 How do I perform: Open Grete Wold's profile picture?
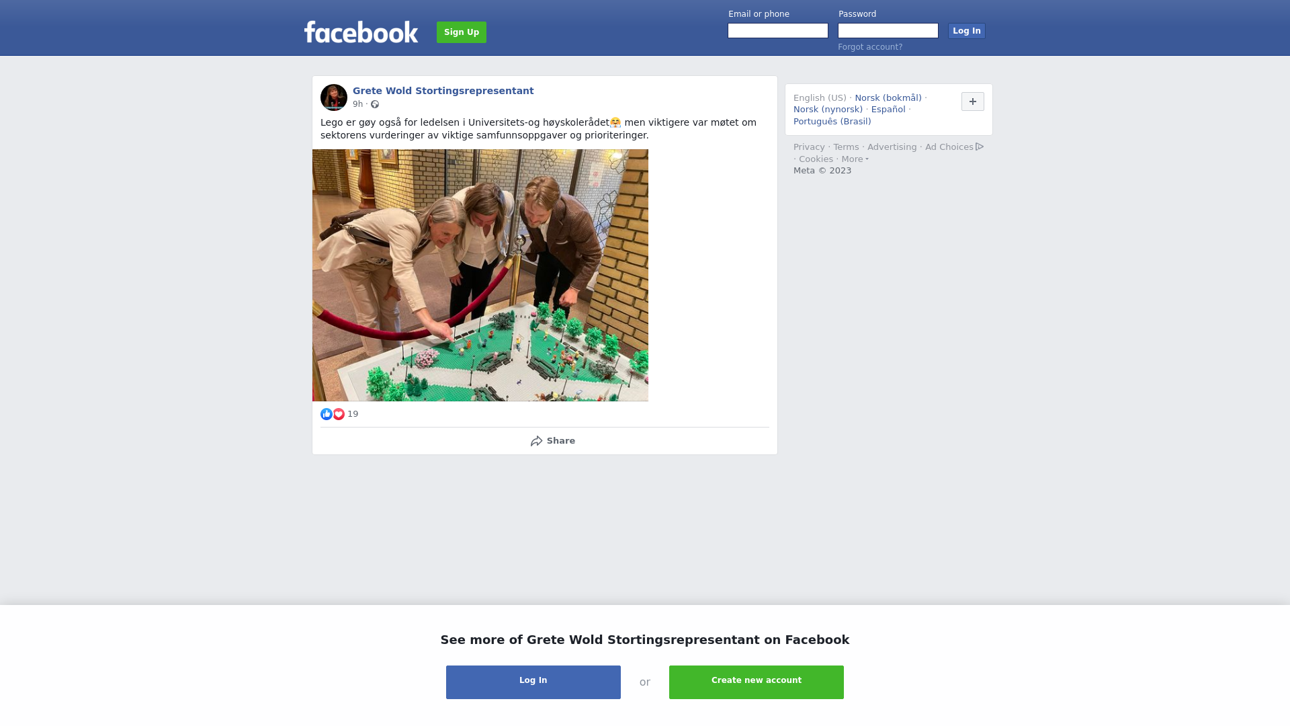click(x=334, y=97)
